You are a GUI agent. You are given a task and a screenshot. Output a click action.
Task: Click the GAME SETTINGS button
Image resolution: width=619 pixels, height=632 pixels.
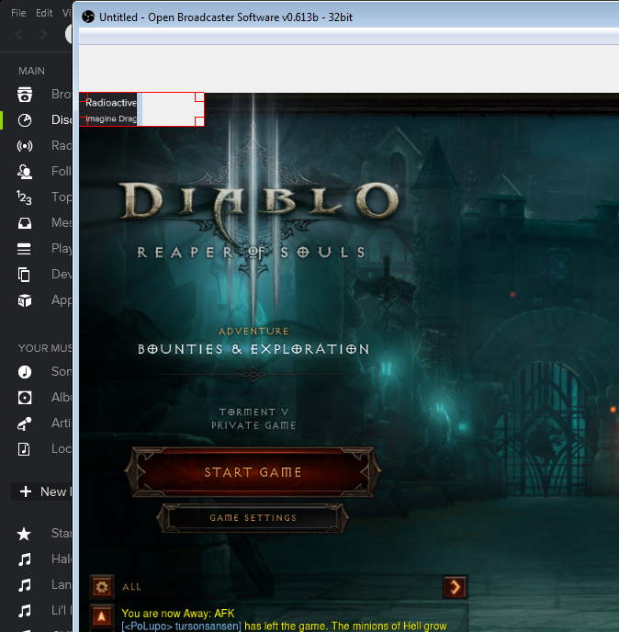click(x=253, y=517)
